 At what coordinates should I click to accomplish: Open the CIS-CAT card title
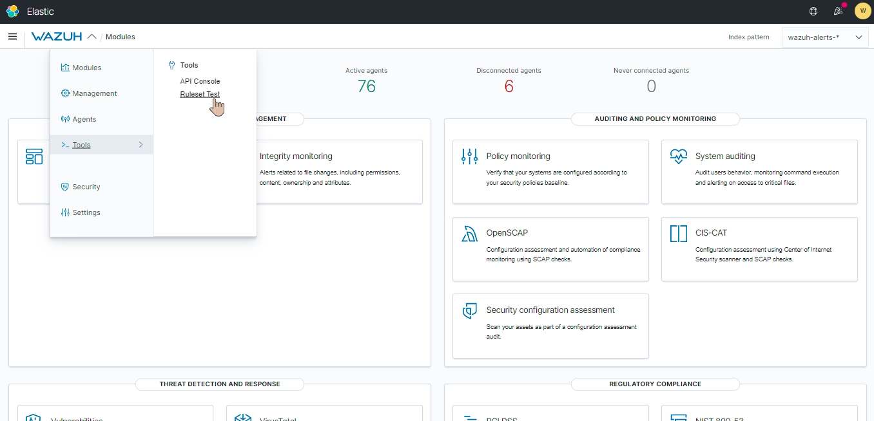pos(711,233)
